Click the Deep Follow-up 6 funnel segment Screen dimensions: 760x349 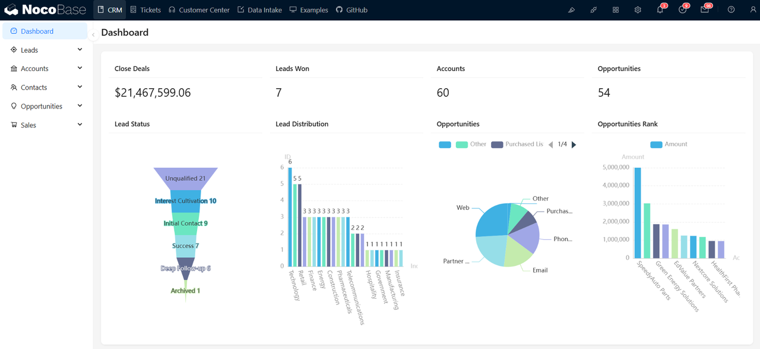tap(185, 268)
